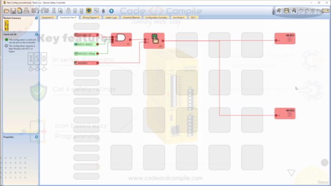Switch to the Ladder Logic tab
Viewport: 331px width, 186px height.
pyautogui.click(x=111, y=17)
